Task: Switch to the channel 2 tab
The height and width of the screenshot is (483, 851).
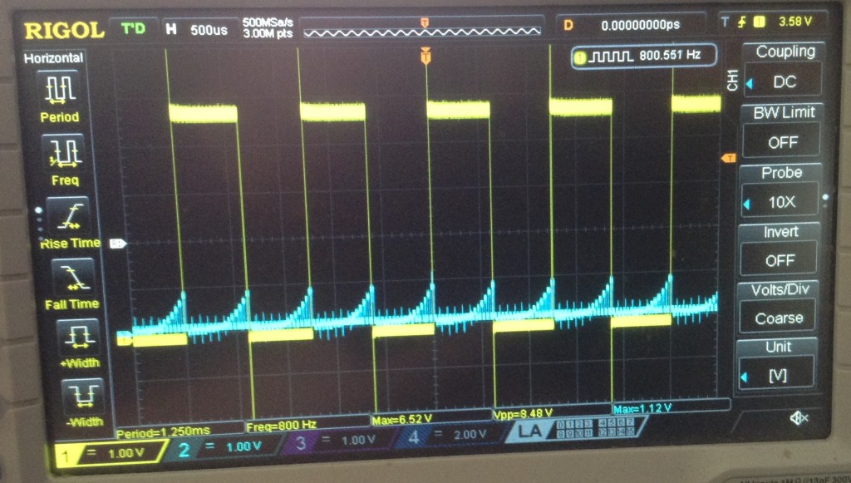Action: click(x=219, y=445)
